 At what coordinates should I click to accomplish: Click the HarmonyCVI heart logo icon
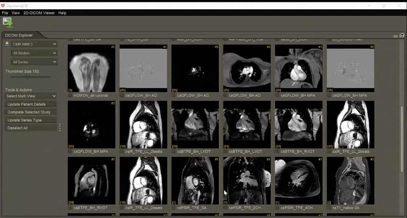3,6
